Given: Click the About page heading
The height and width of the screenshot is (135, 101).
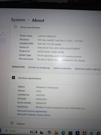Looking at the screenshot, I should (x=38, y=20).
